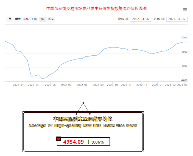Select the 年 (year) range button
Image resolution: width=193 pixels, height=156 pixels.
click(43, 19)
